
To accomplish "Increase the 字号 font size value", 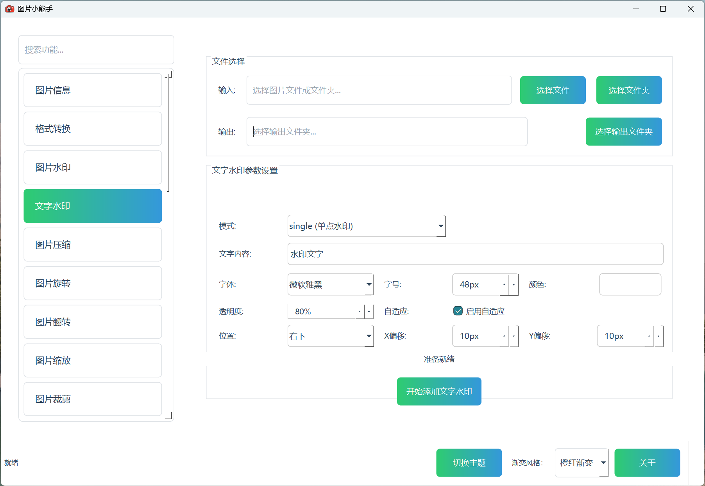I will coord(504,282).
